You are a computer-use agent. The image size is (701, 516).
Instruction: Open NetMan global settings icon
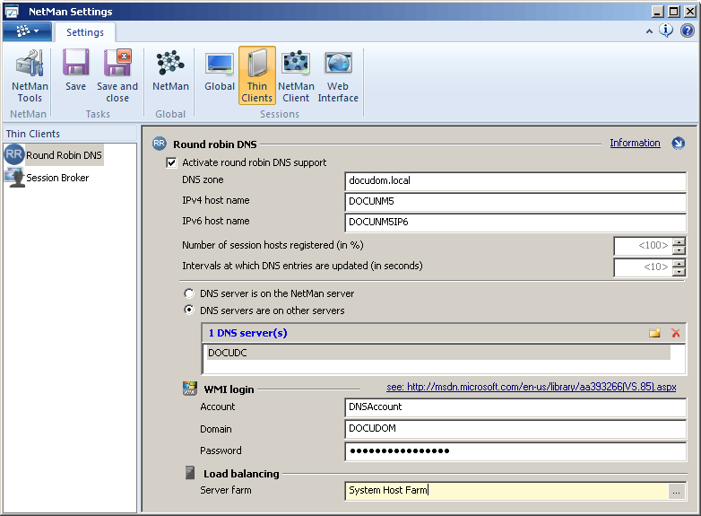point(170,71)
